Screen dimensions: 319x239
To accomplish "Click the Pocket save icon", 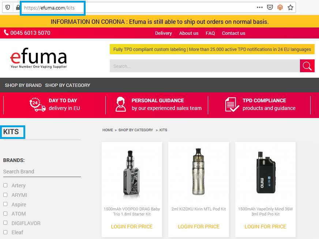I will coord(270,7).
